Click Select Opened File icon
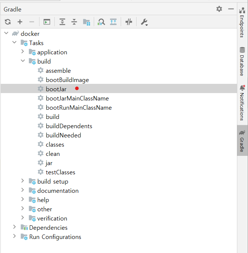Viewport: 248px width, 253px height. click(113, 22)
